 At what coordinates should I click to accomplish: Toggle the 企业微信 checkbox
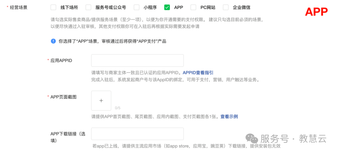click(226, 7)
